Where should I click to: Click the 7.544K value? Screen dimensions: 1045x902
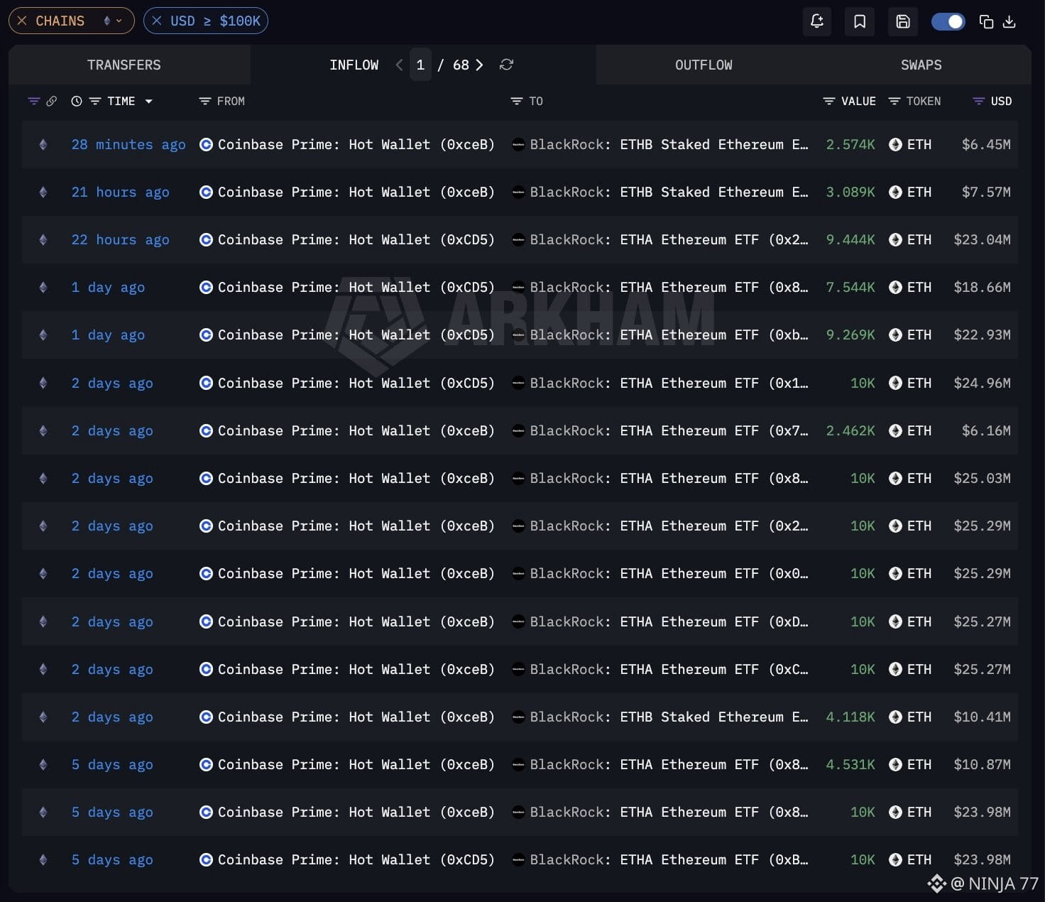coord(850,287)
